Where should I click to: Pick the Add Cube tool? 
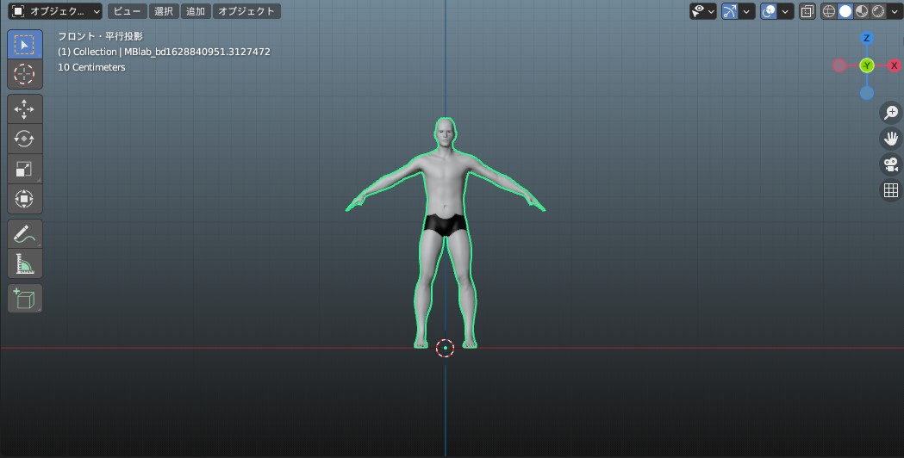(x=24, y=299)
